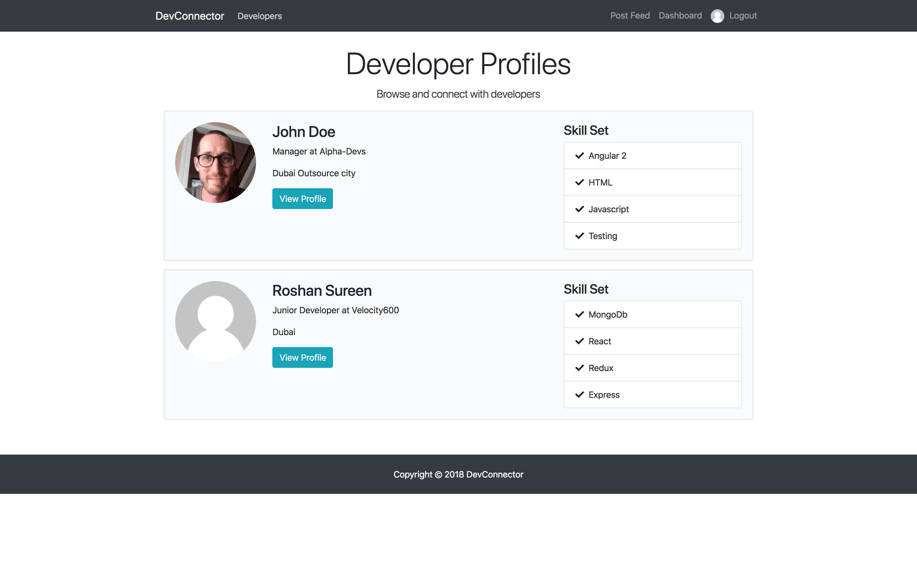Click the checkmark icon beside Angular 2

579,156
